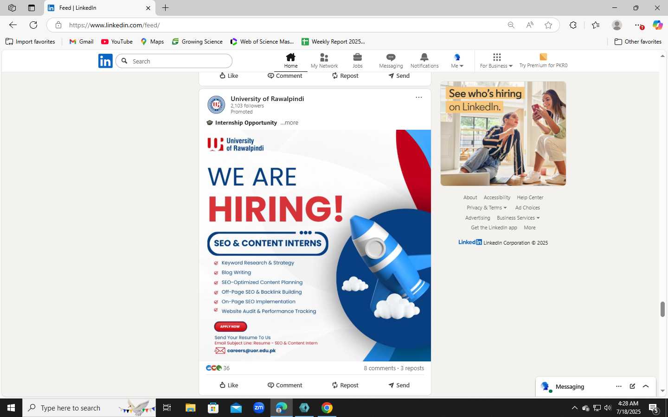Activate Read aloud icon
The image size is (668, 417).
(530, 25)
